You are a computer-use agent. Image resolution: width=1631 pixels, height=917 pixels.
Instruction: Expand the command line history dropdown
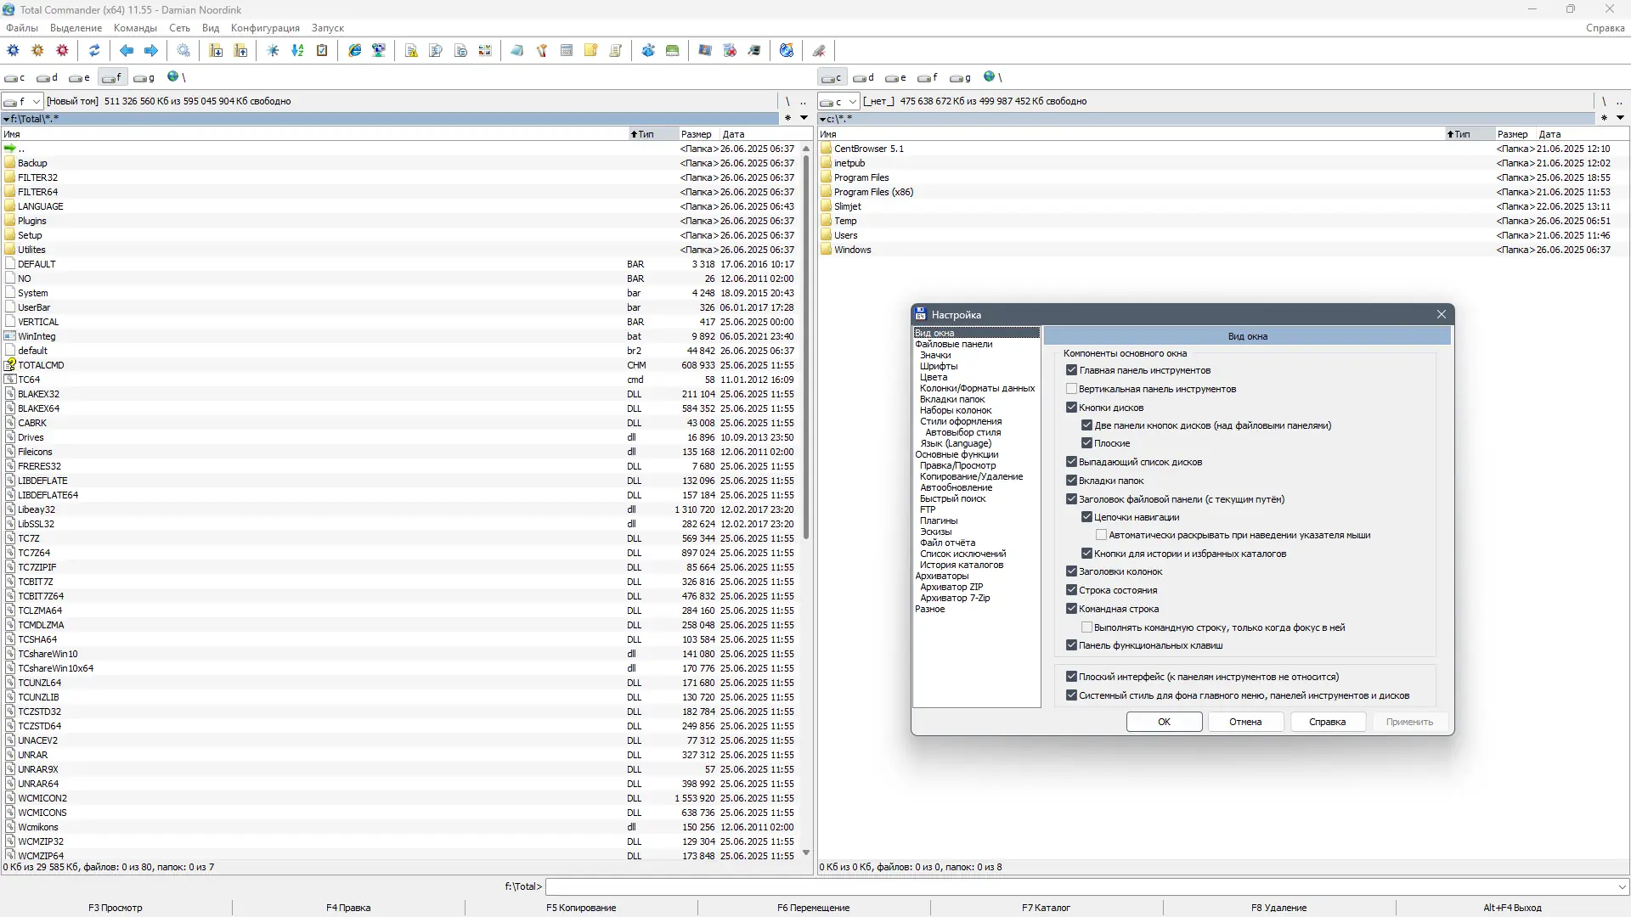(x=1622, y=886)
